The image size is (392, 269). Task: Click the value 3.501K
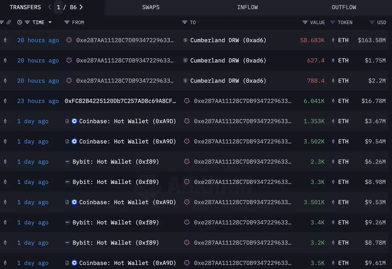click(x=314, y=202)
